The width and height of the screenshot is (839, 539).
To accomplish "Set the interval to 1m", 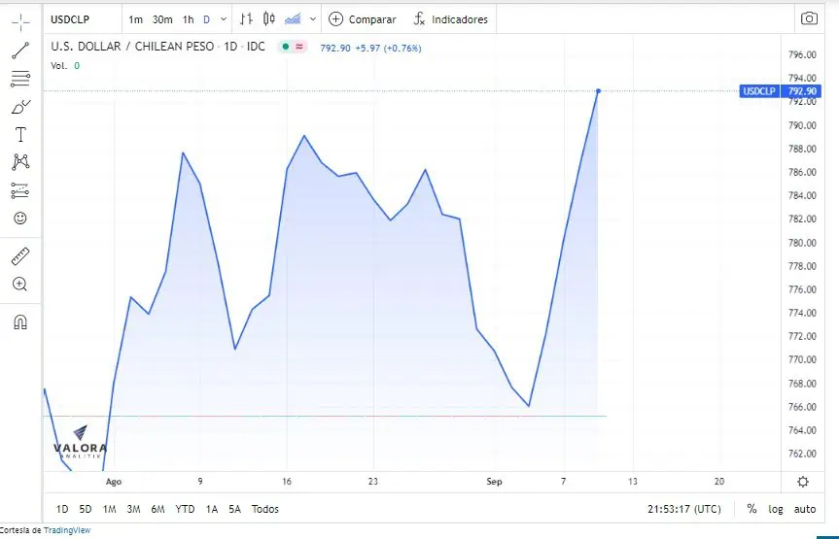I will 135,19.
